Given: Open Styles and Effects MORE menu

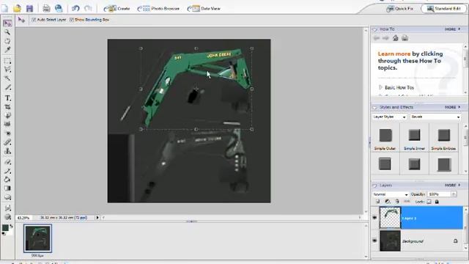Looking at the screenshot, I should 453,107.
